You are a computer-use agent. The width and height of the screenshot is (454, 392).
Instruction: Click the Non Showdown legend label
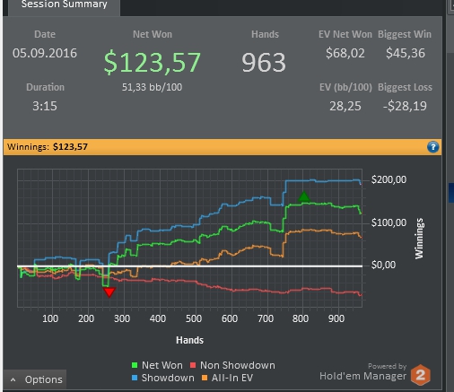tap(238, 365)
